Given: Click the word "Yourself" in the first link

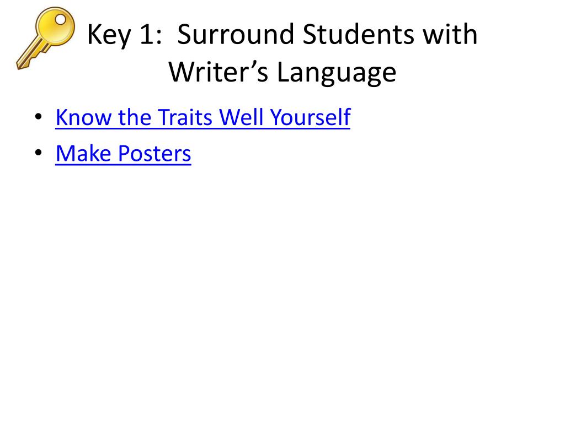Looking at the screenshot, I should [310, 117].
